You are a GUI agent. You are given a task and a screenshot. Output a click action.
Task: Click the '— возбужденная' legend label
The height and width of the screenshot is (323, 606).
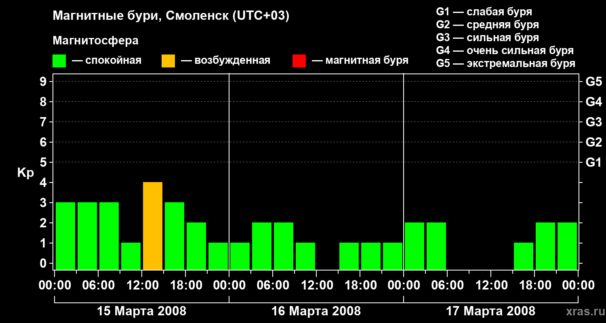(225, 61)
